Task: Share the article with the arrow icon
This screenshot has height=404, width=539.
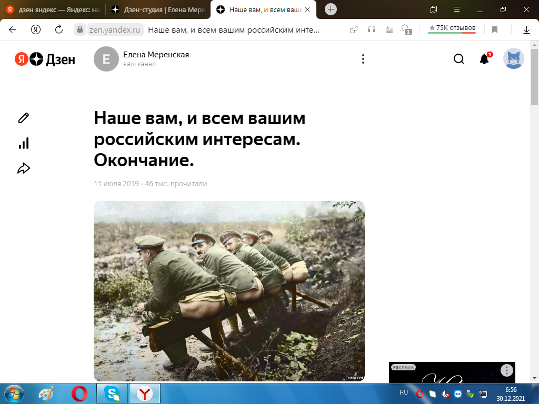Action: click(24, 168)
